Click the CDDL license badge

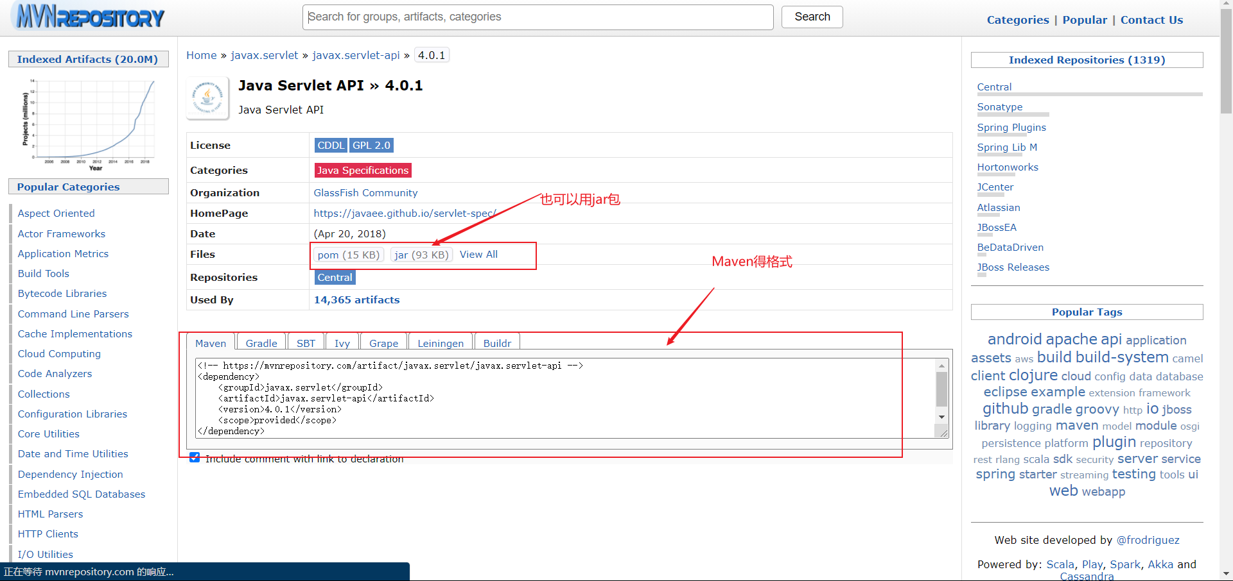331,146
